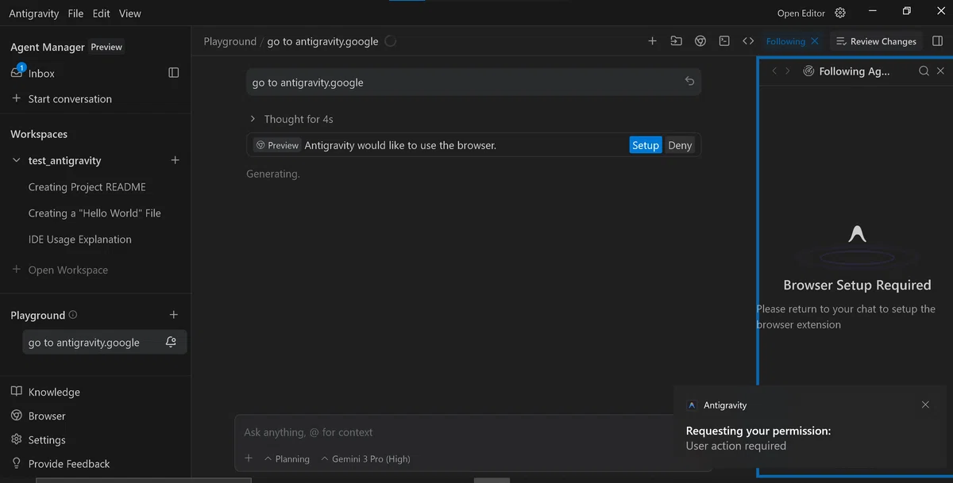Click Setup to configure browser
Viewport: 953px width, 483px height.
pos(646,145)
